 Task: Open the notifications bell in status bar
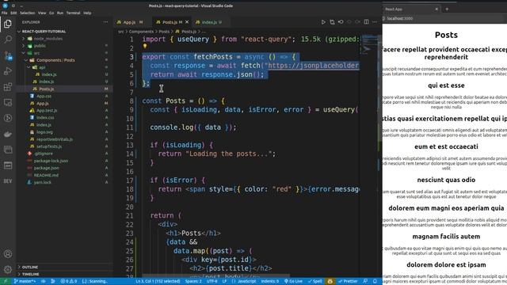point(375,281)
